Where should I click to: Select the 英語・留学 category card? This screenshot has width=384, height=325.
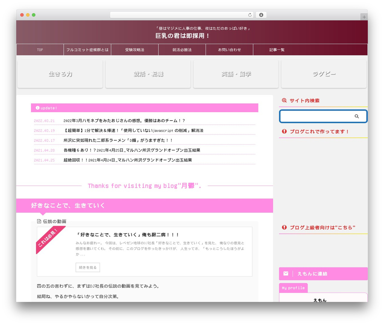pos(236,74)
